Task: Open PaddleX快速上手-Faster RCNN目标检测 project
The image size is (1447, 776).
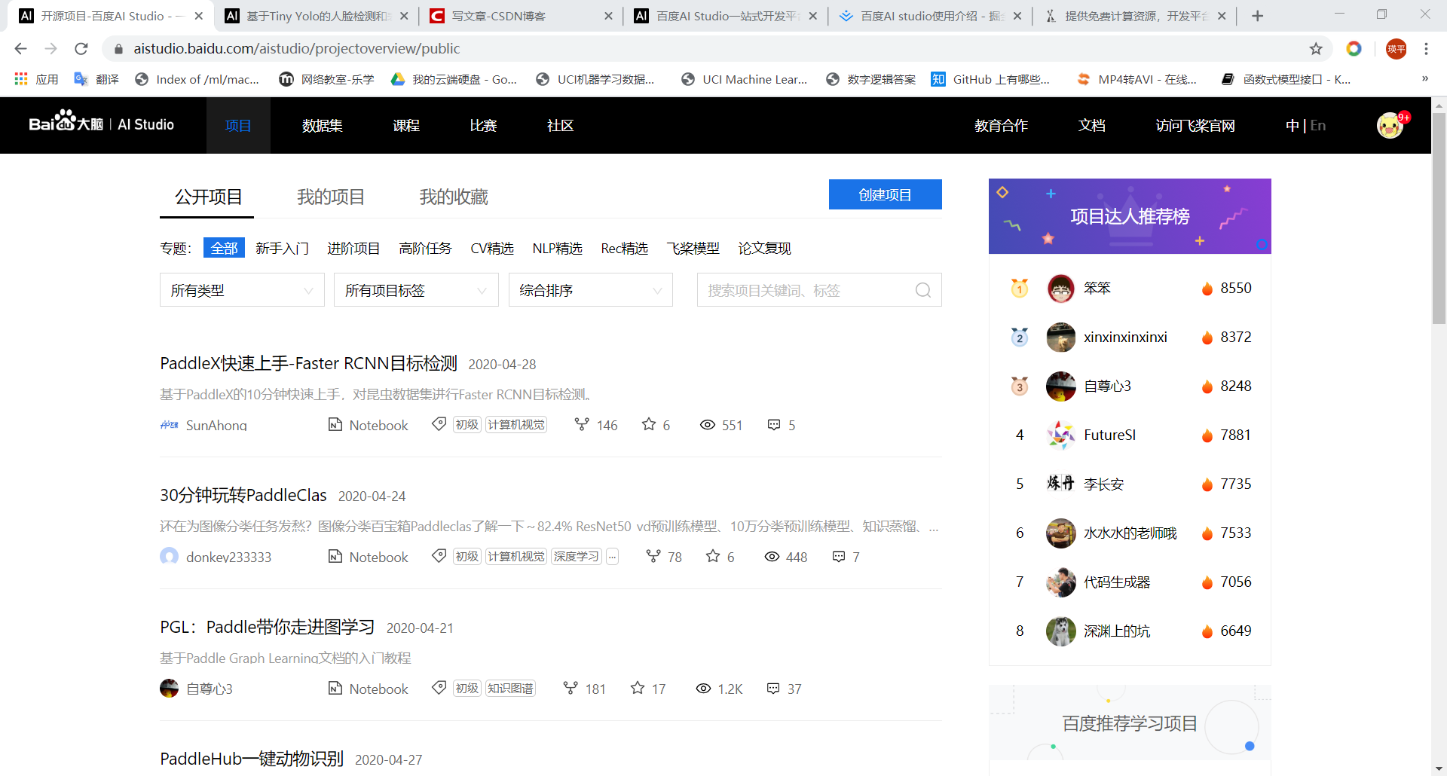Action: coord(308,363)
